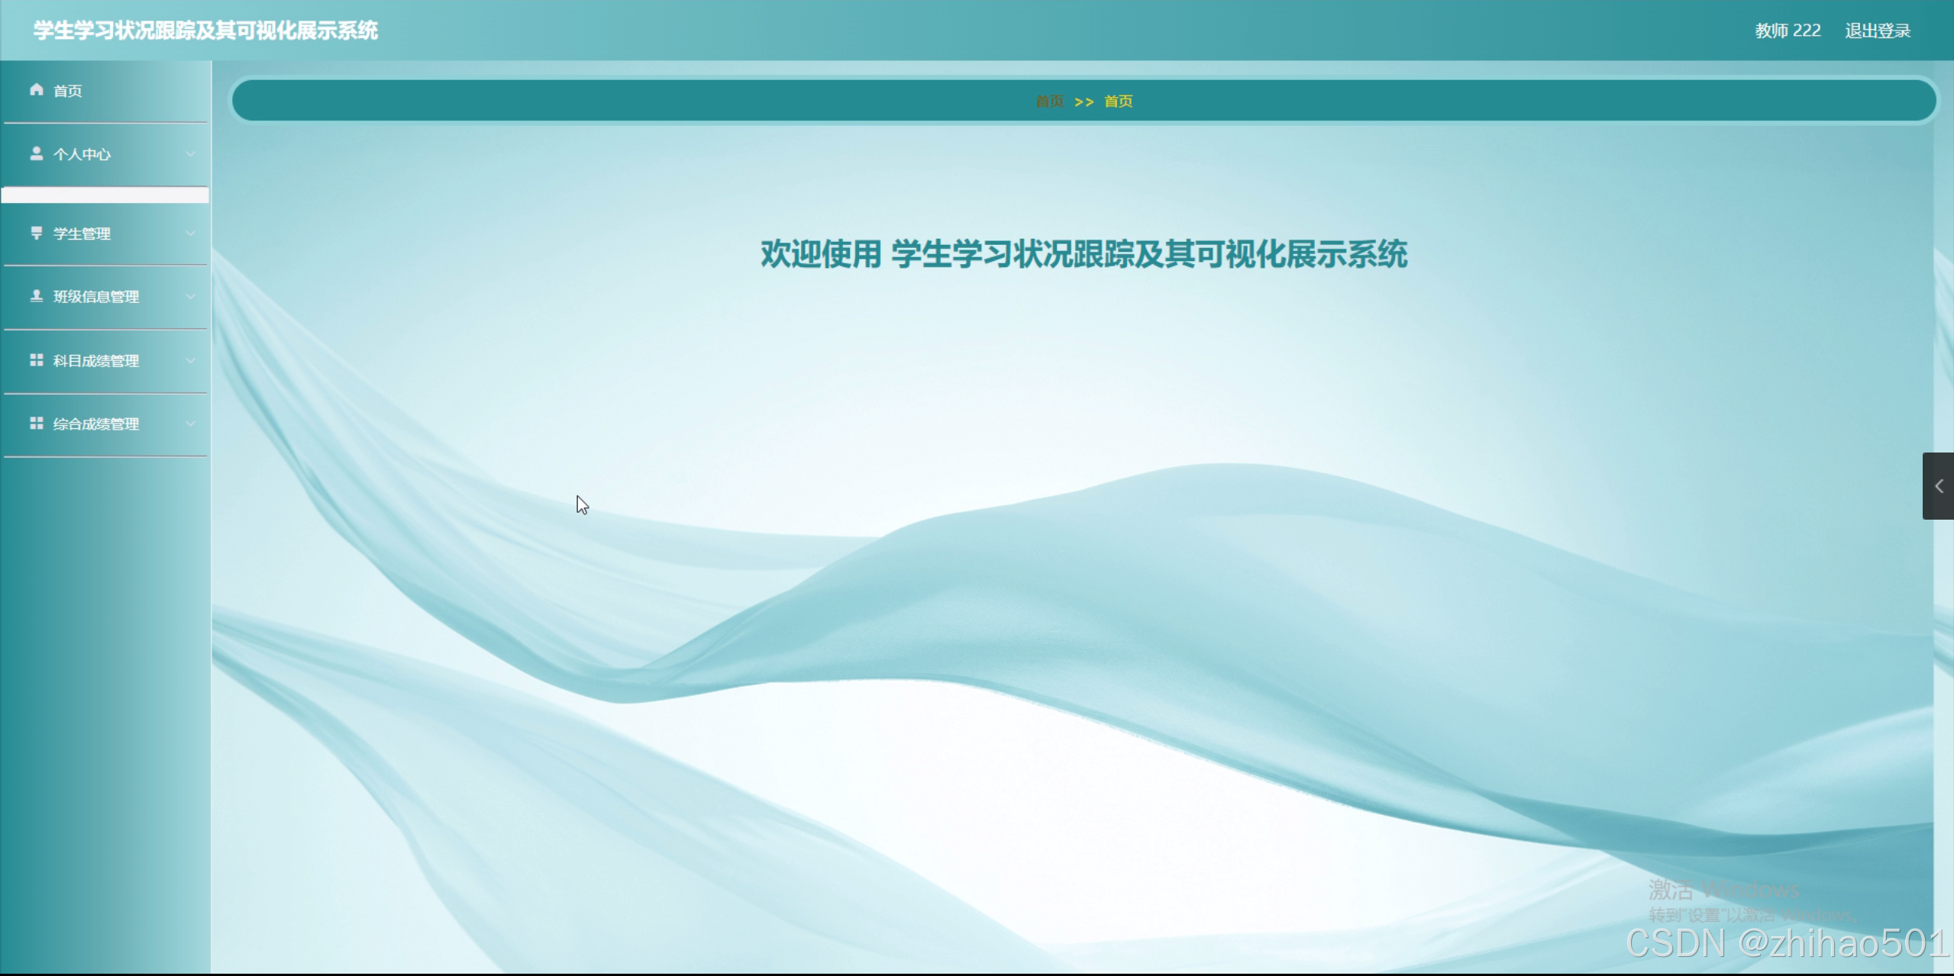Expand 学生管理 with its chevron arrow
Image resolution: width=1954 pixels, height=976 pixels.
(x=190, y=234)
